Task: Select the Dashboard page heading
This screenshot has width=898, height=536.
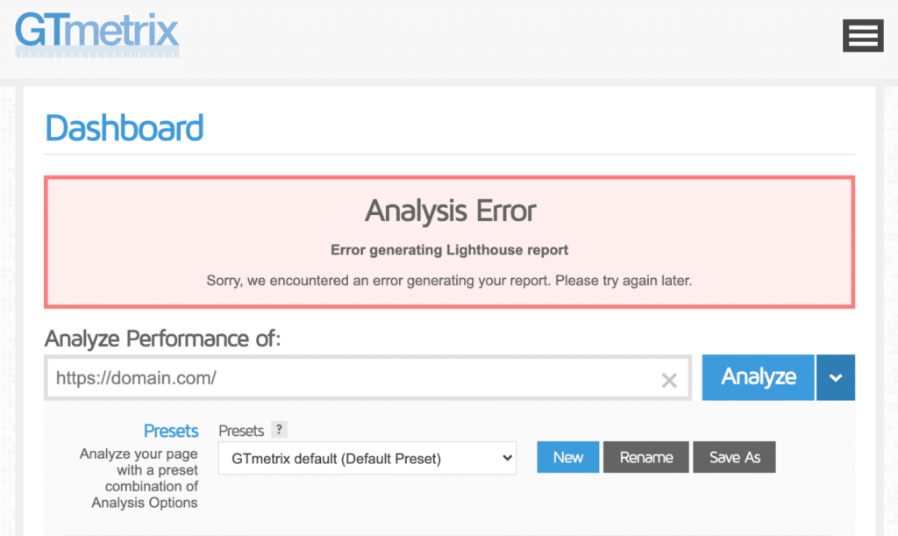Action: tap(125, 128)
